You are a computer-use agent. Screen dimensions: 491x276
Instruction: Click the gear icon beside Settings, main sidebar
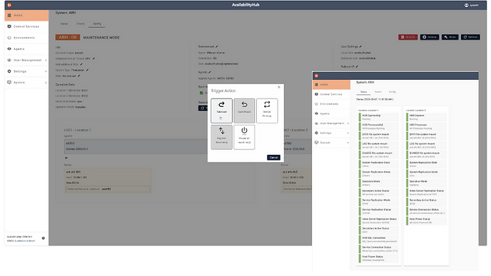[9, 71]
